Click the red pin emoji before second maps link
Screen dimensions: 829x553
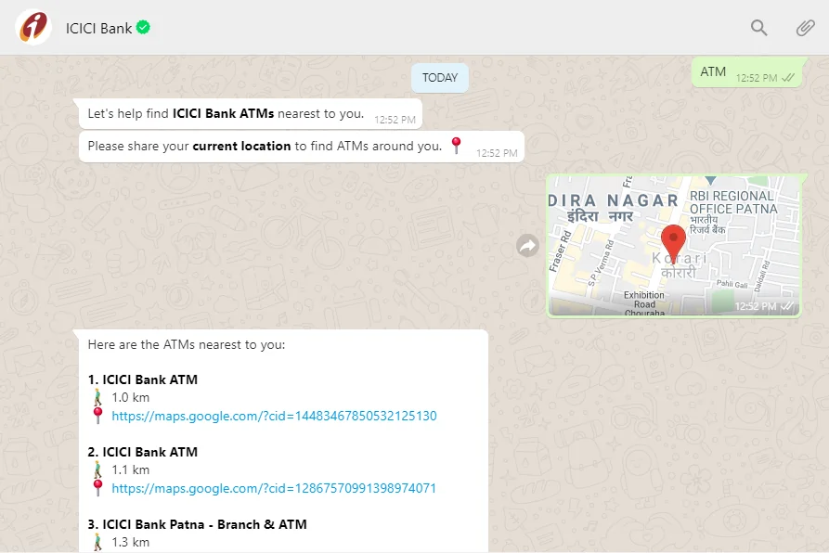(x=97, y=488)
